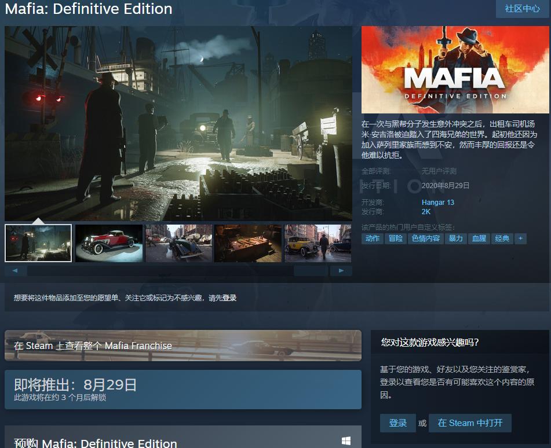Select the night dock scene thumbnail
The width and height of the screenshot is (551, 448).
click(38, 243)
